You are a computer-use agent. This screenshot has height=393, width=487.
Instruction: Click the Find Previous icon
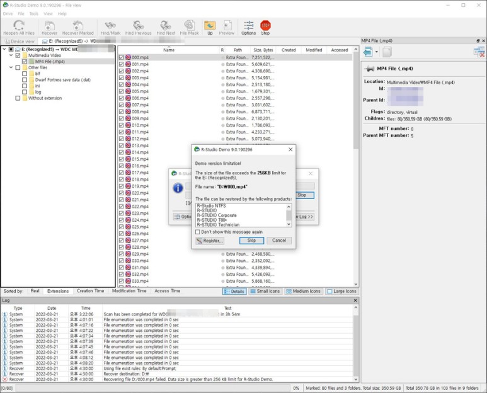point(138,25)
